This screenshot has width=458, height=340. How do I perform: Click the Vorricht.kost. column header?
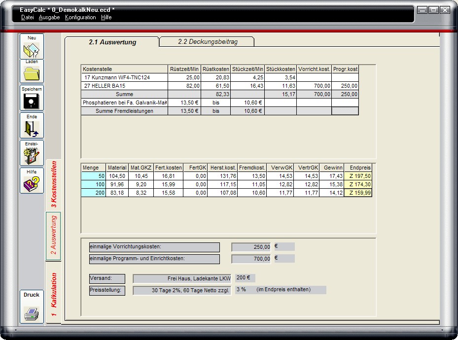point(314,69)
